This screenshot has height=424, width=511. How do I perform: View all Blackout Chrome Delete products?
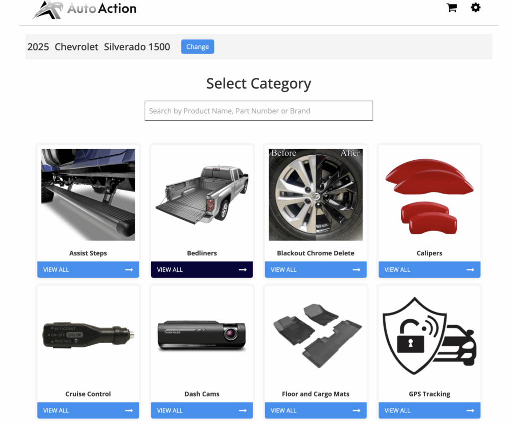point(315,270)
